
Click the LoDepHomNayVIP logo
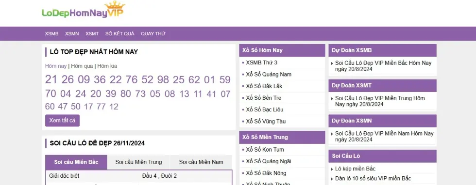[84, 10]
